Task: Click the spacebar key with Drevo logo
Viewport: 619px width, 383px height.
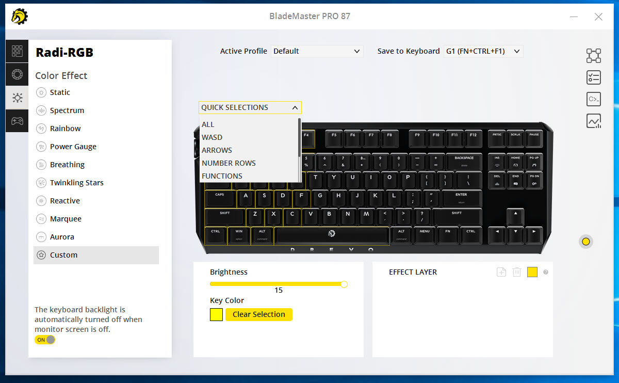Action: (332, 235)
